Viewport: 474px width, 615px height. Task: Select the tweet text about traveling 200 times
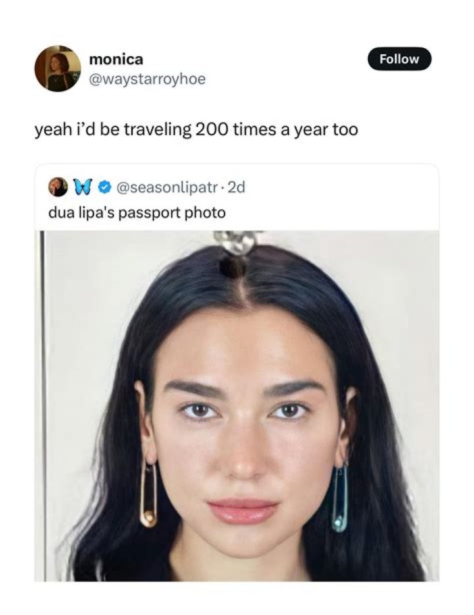pyautogui.click(x=197, y=130)
